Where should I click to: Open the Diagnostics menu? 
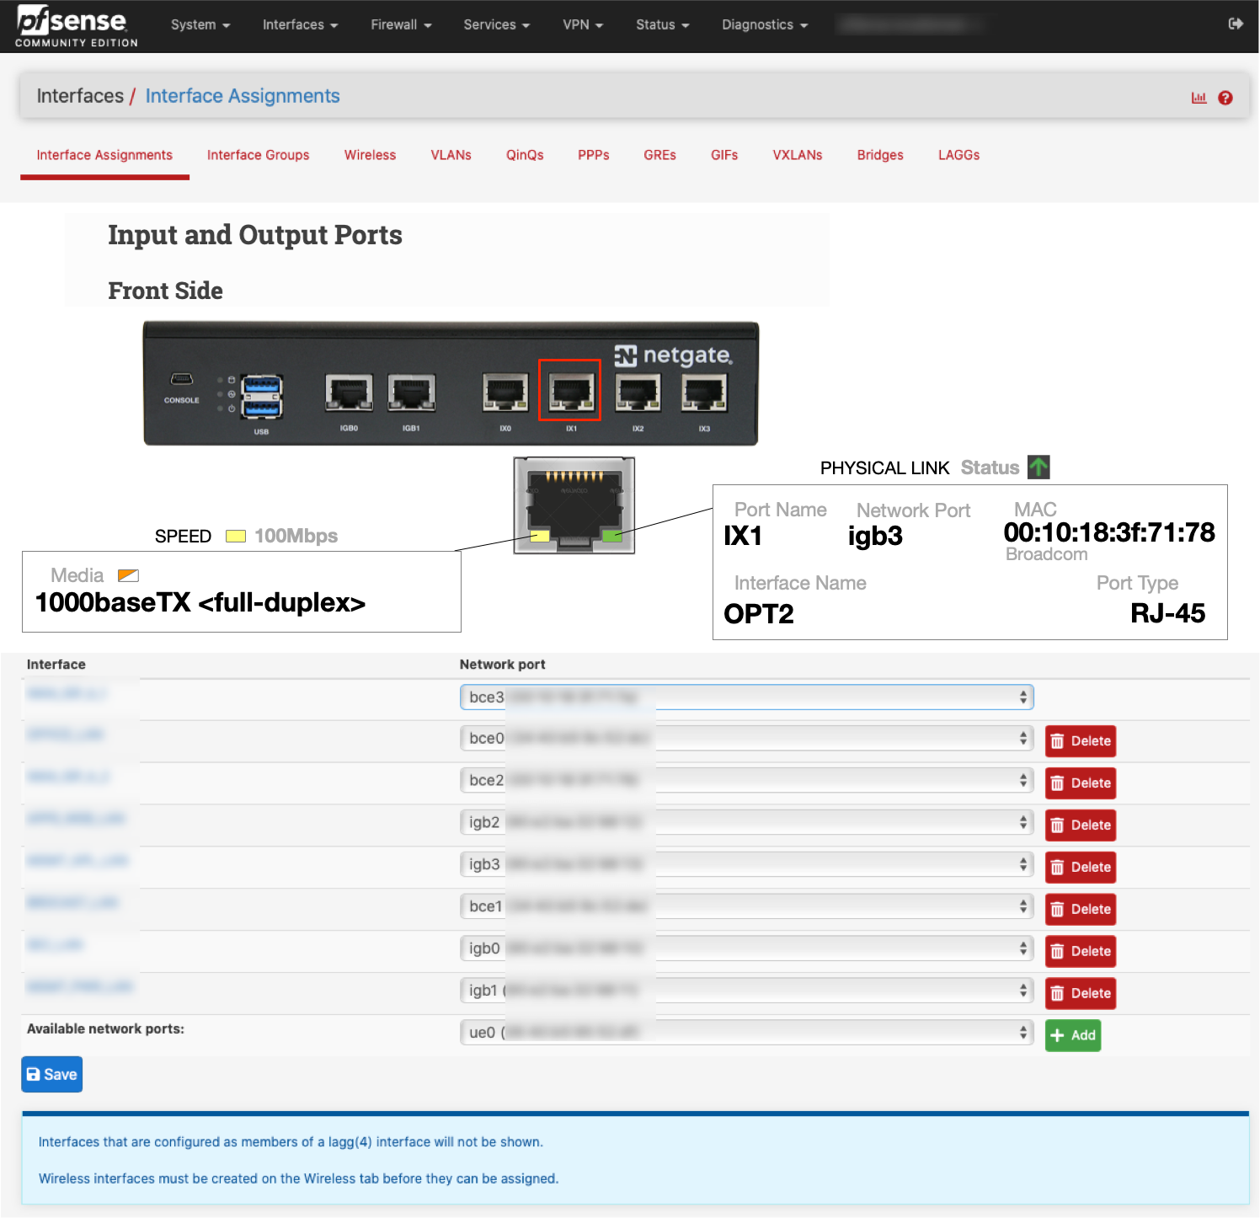coord(765,25)
